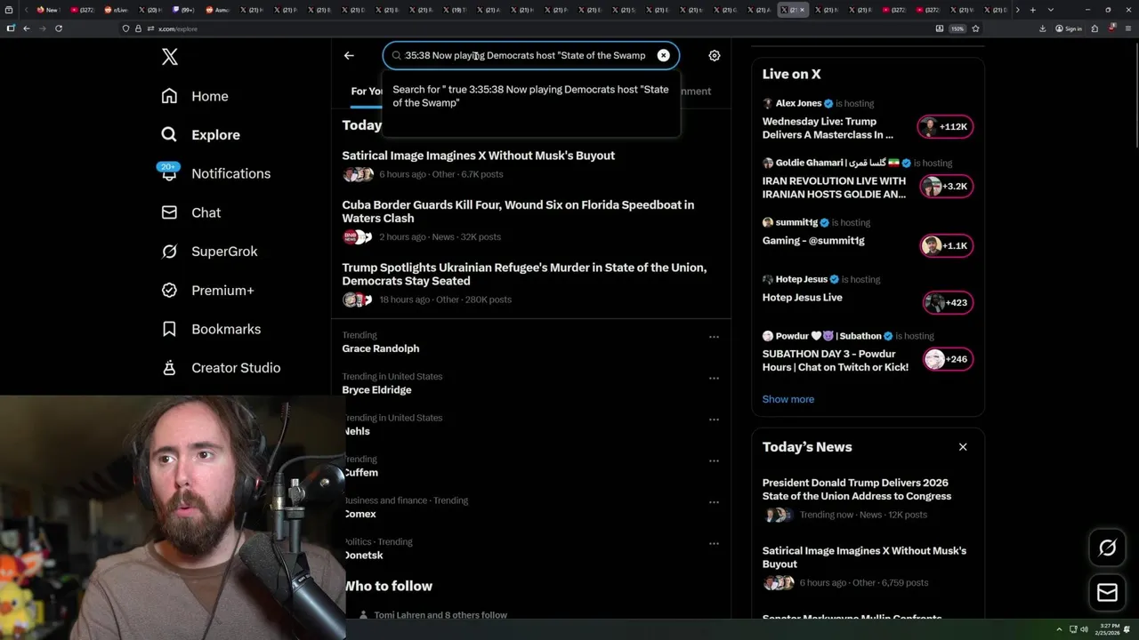Image resolution: width=1139 pixels, height=640 pixels.
Task: Open the Satirical Image news item in Today's News
Action: click(x=864, y=557)
